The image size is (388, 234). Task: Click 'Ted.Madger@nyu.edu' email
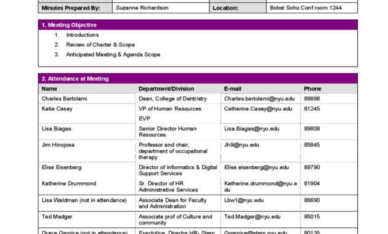[x=252, y=217]
